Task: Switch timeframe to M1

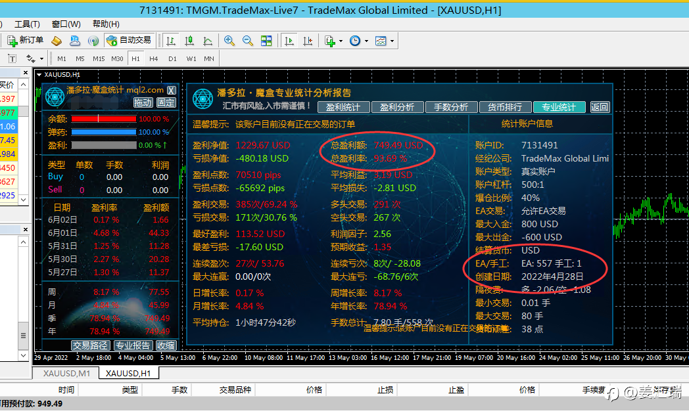Action: (62, 58)
